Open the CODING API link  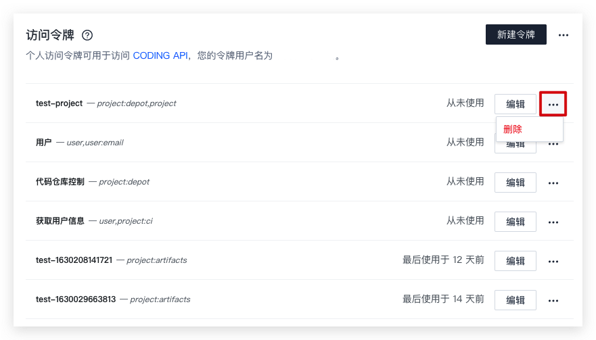(x=160, y=55)
